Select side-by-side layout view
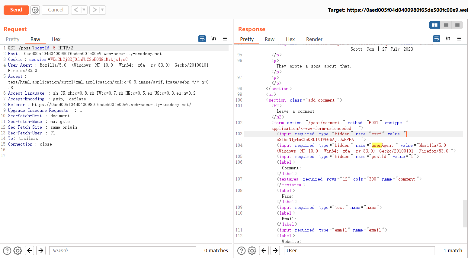 pyautogui.click(x=435, y=25)
